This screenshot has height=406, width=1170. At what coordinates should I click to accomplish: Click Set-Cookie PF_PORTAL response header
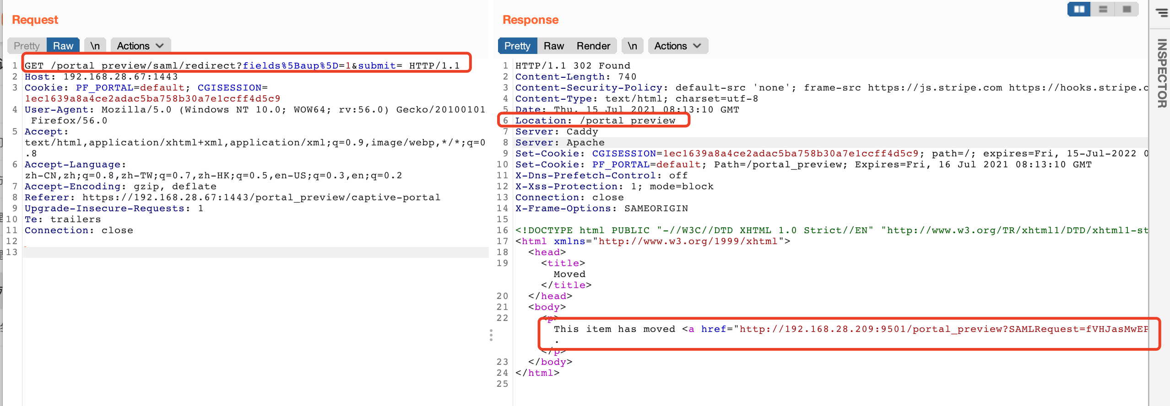point(803,165)
